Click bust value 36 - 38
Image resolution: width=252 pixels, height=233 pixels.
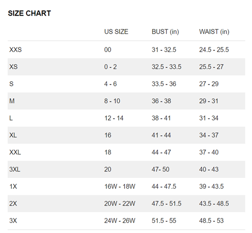pyautogui.click(x=161, y=101)
